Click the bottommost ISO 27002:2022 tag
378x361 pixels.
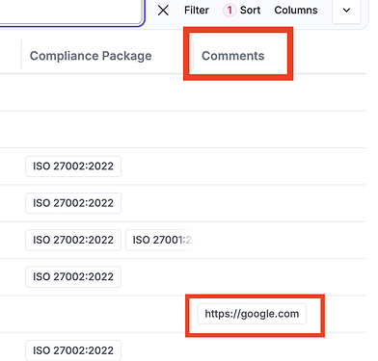point(73,350)
